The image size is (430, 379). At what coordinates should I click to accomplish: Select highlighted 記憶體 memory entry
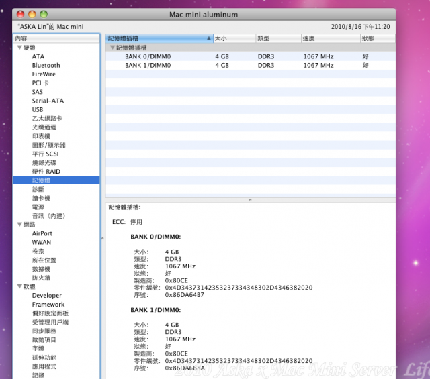(56, 180)
